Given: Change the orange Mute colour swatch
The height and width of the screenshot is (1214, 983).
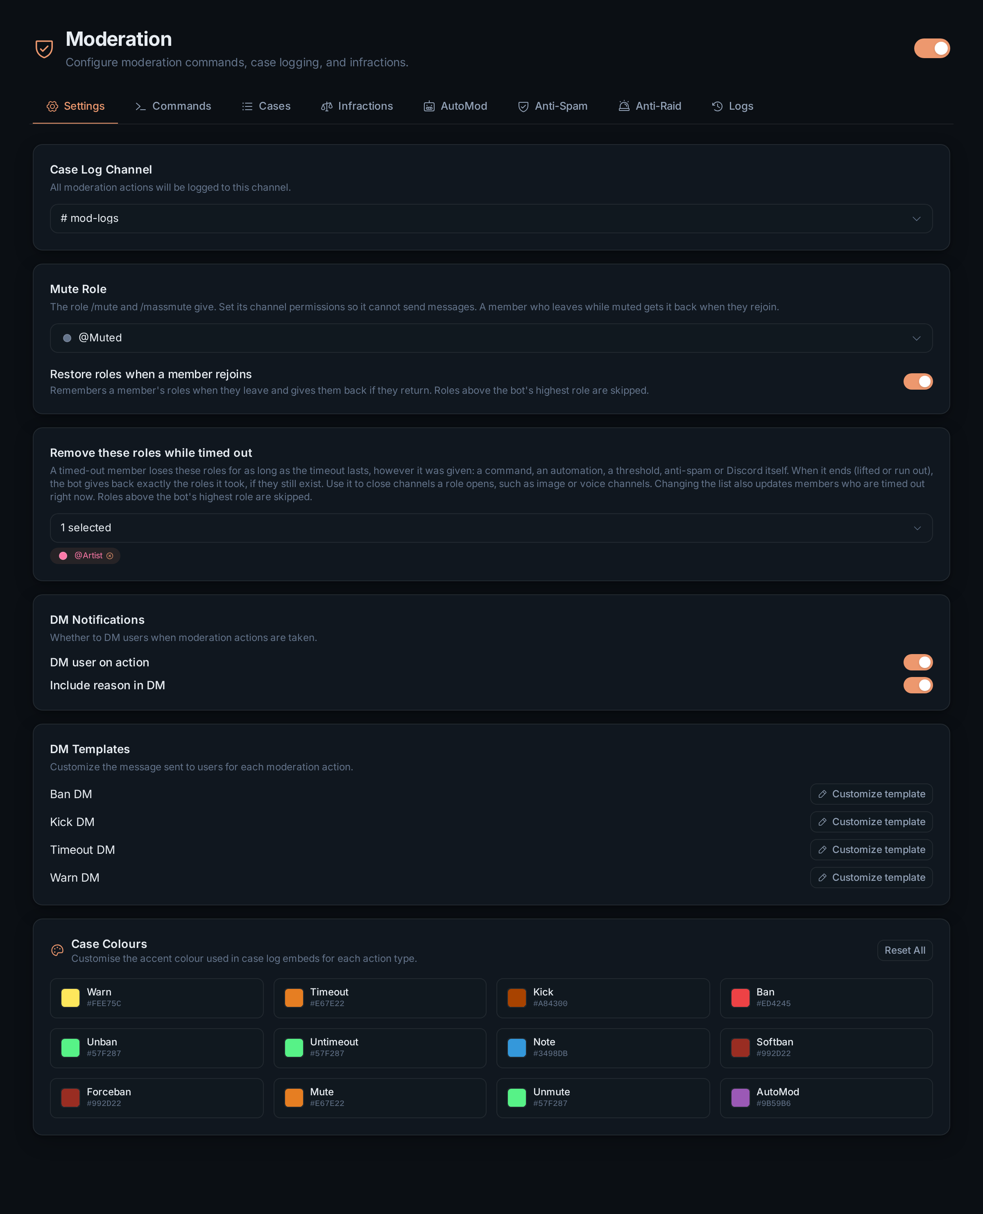Looking at the screenshot, I should [x=294, y=1097].
